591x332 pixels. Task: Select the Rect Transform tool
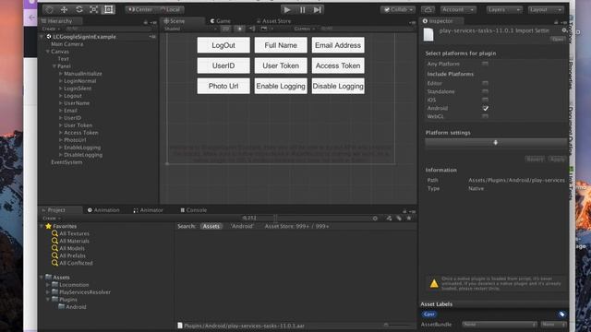point(109,9)
